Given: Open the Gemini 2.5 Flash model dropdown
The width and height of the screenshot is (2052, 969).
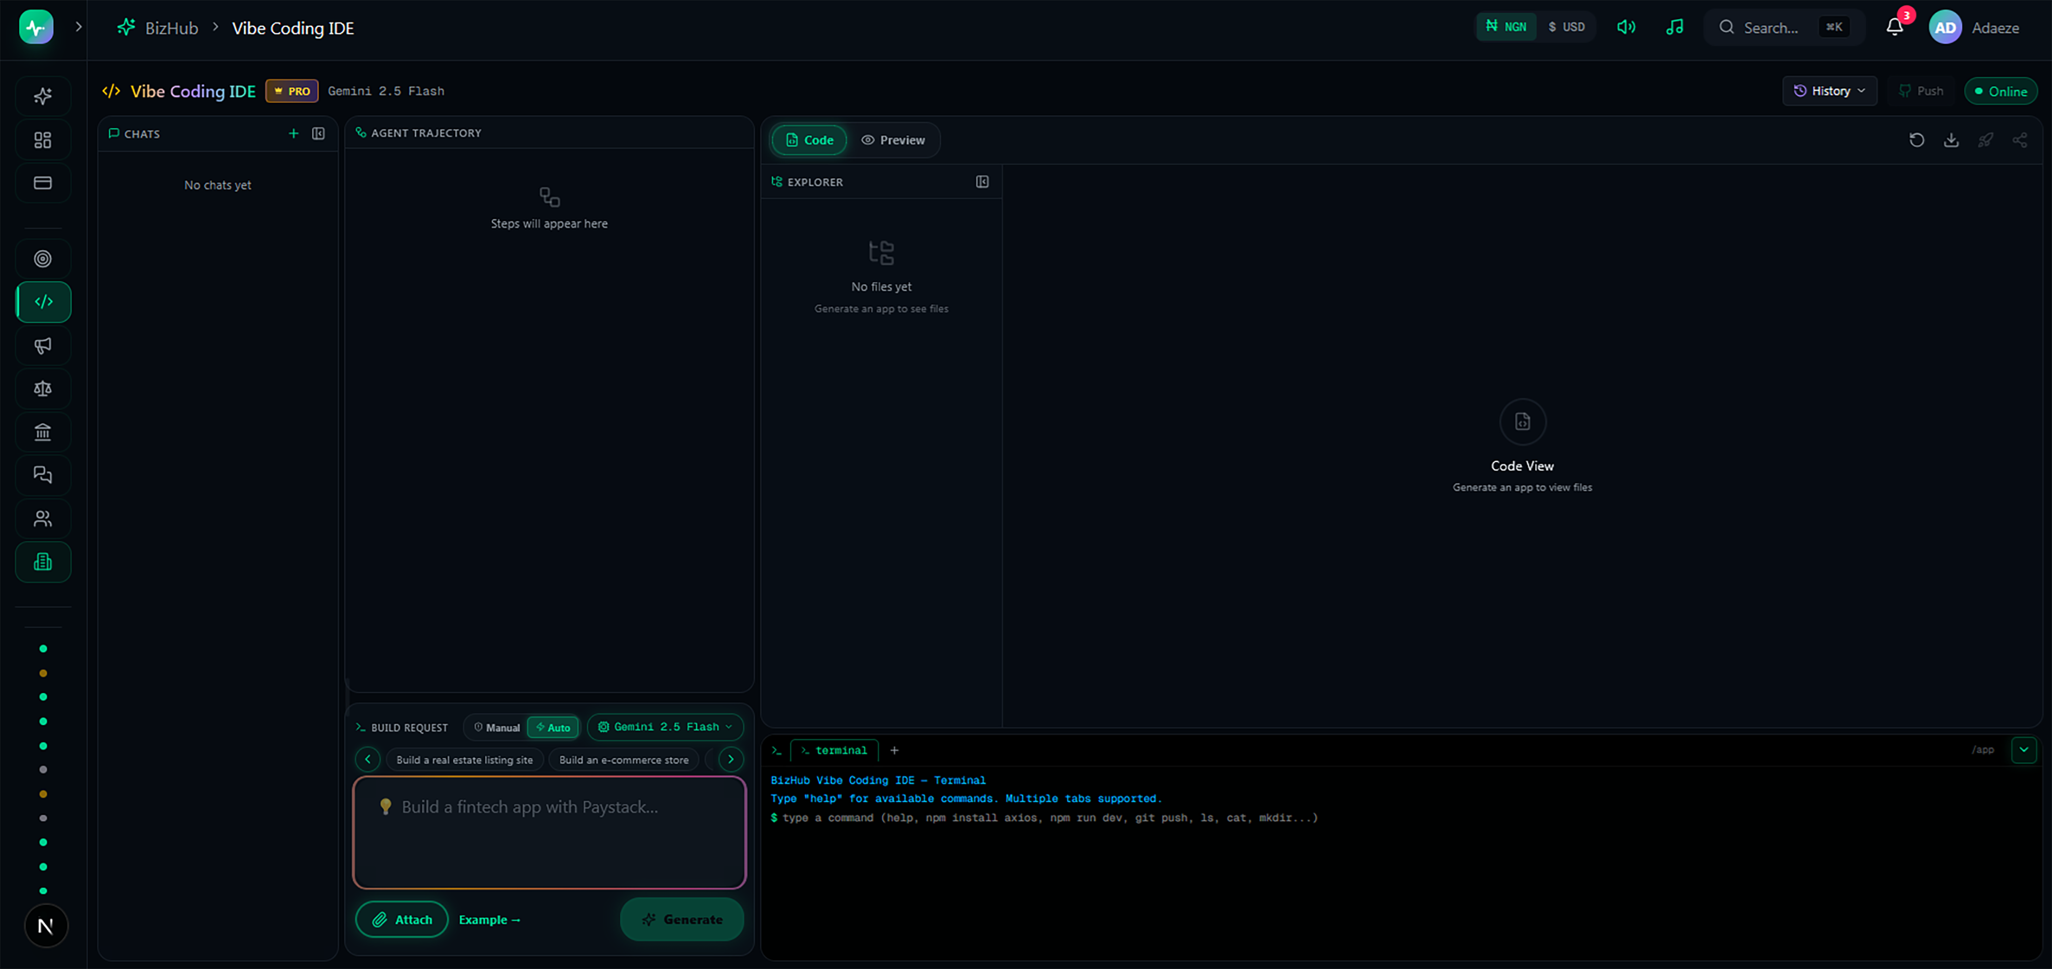Looking at the screenshot, I should [x=665, y=727].
